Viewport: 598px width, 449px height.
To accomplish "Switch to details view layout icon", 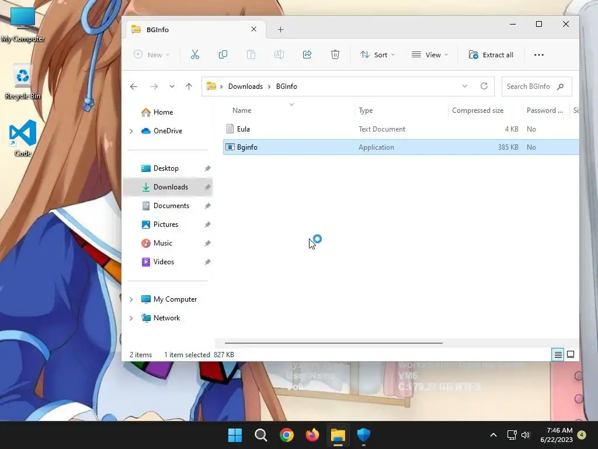I will (558, 355).
